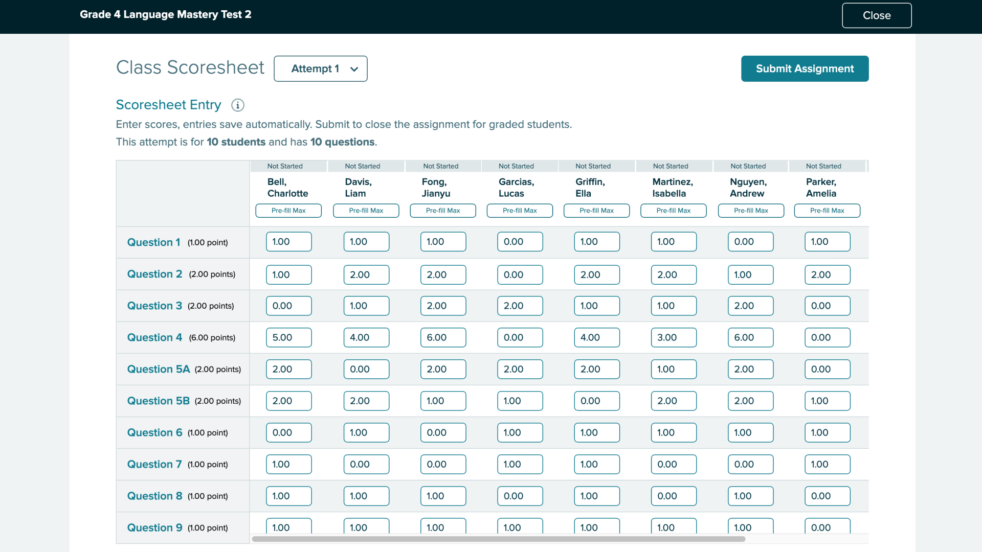Select Nguyen's Question 6 score entry

click(x=750, y=432)
